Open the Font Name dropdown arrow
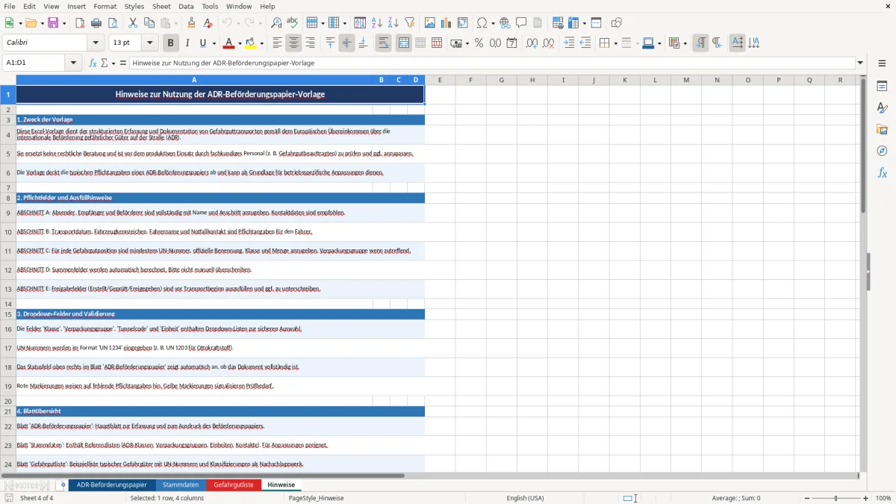Screen dimensions: 896x504 point(96,43)
